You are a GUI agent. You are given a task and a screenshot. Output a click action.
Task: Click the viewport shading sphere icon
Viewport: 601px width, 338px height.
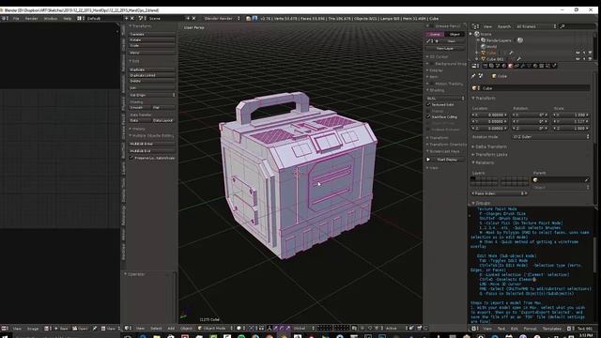[x=239, y=329]
